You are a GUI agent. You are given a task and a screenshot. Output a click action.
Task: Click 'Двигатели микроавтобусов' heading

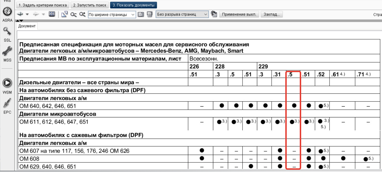pyautogui.click(x=58, y=114)
